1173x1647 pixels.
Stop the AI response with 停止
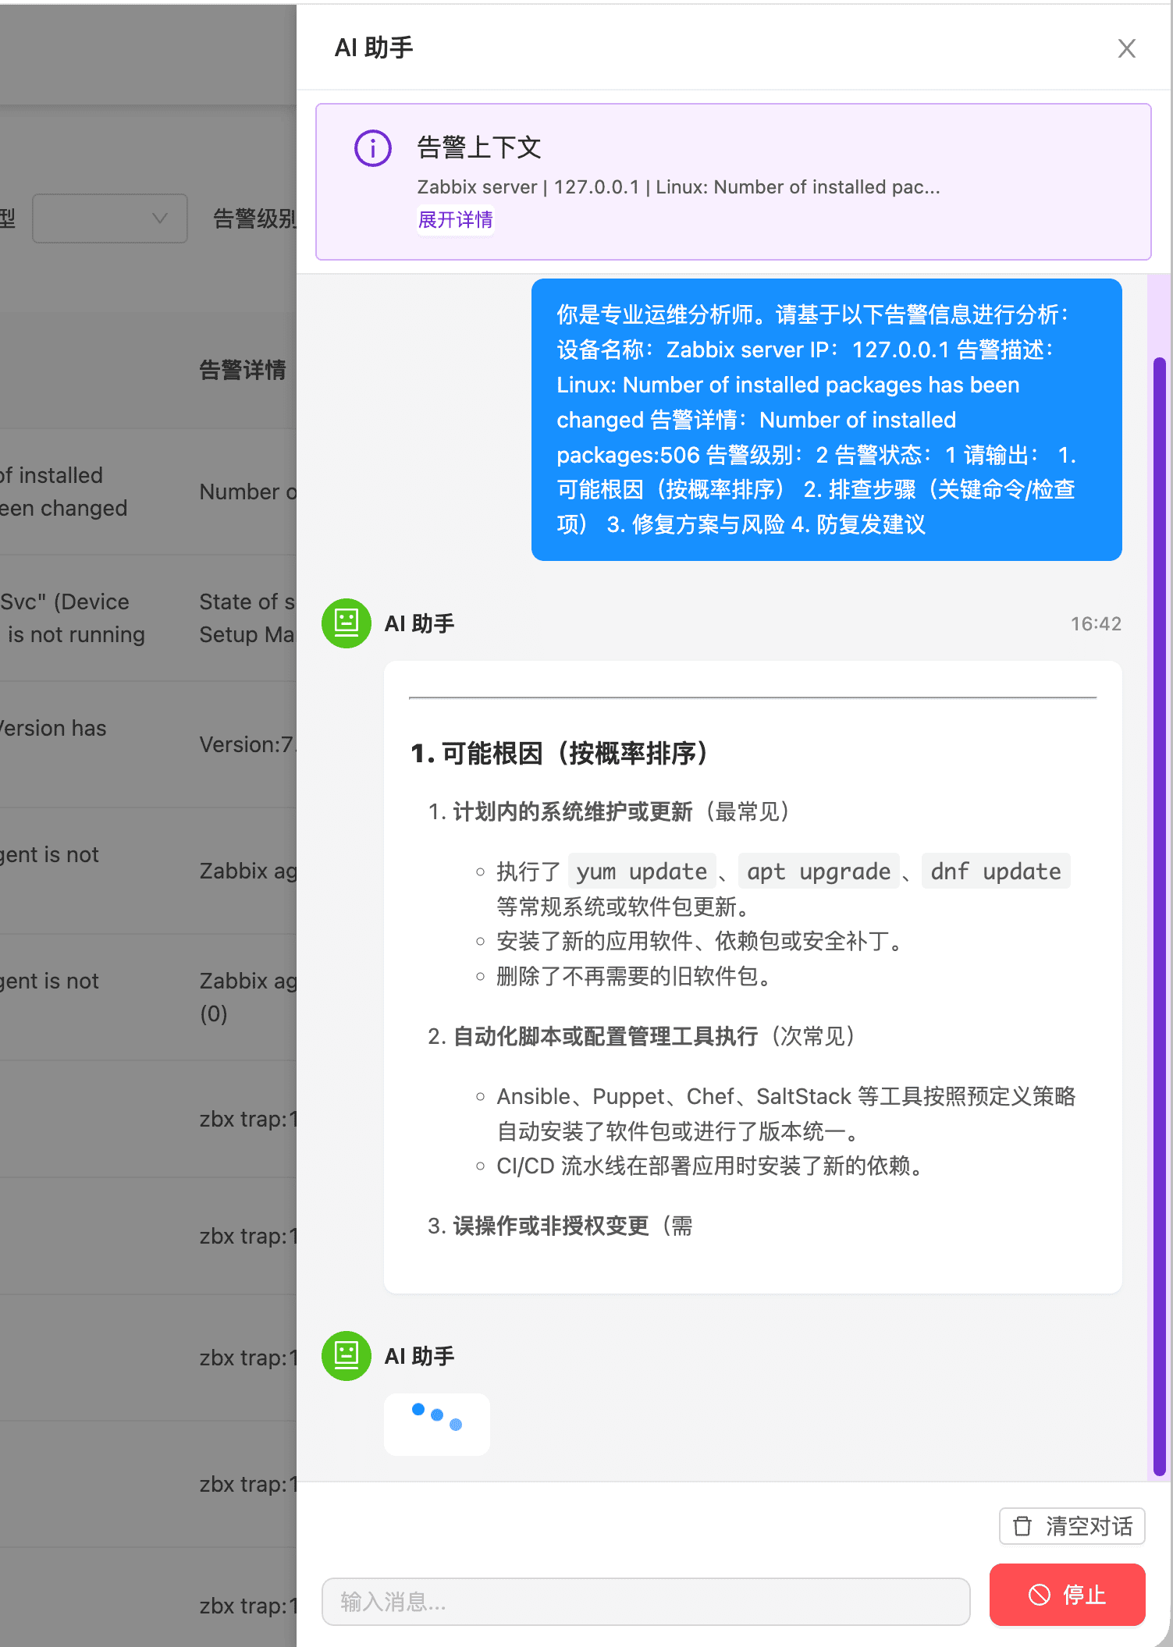1067,1595
